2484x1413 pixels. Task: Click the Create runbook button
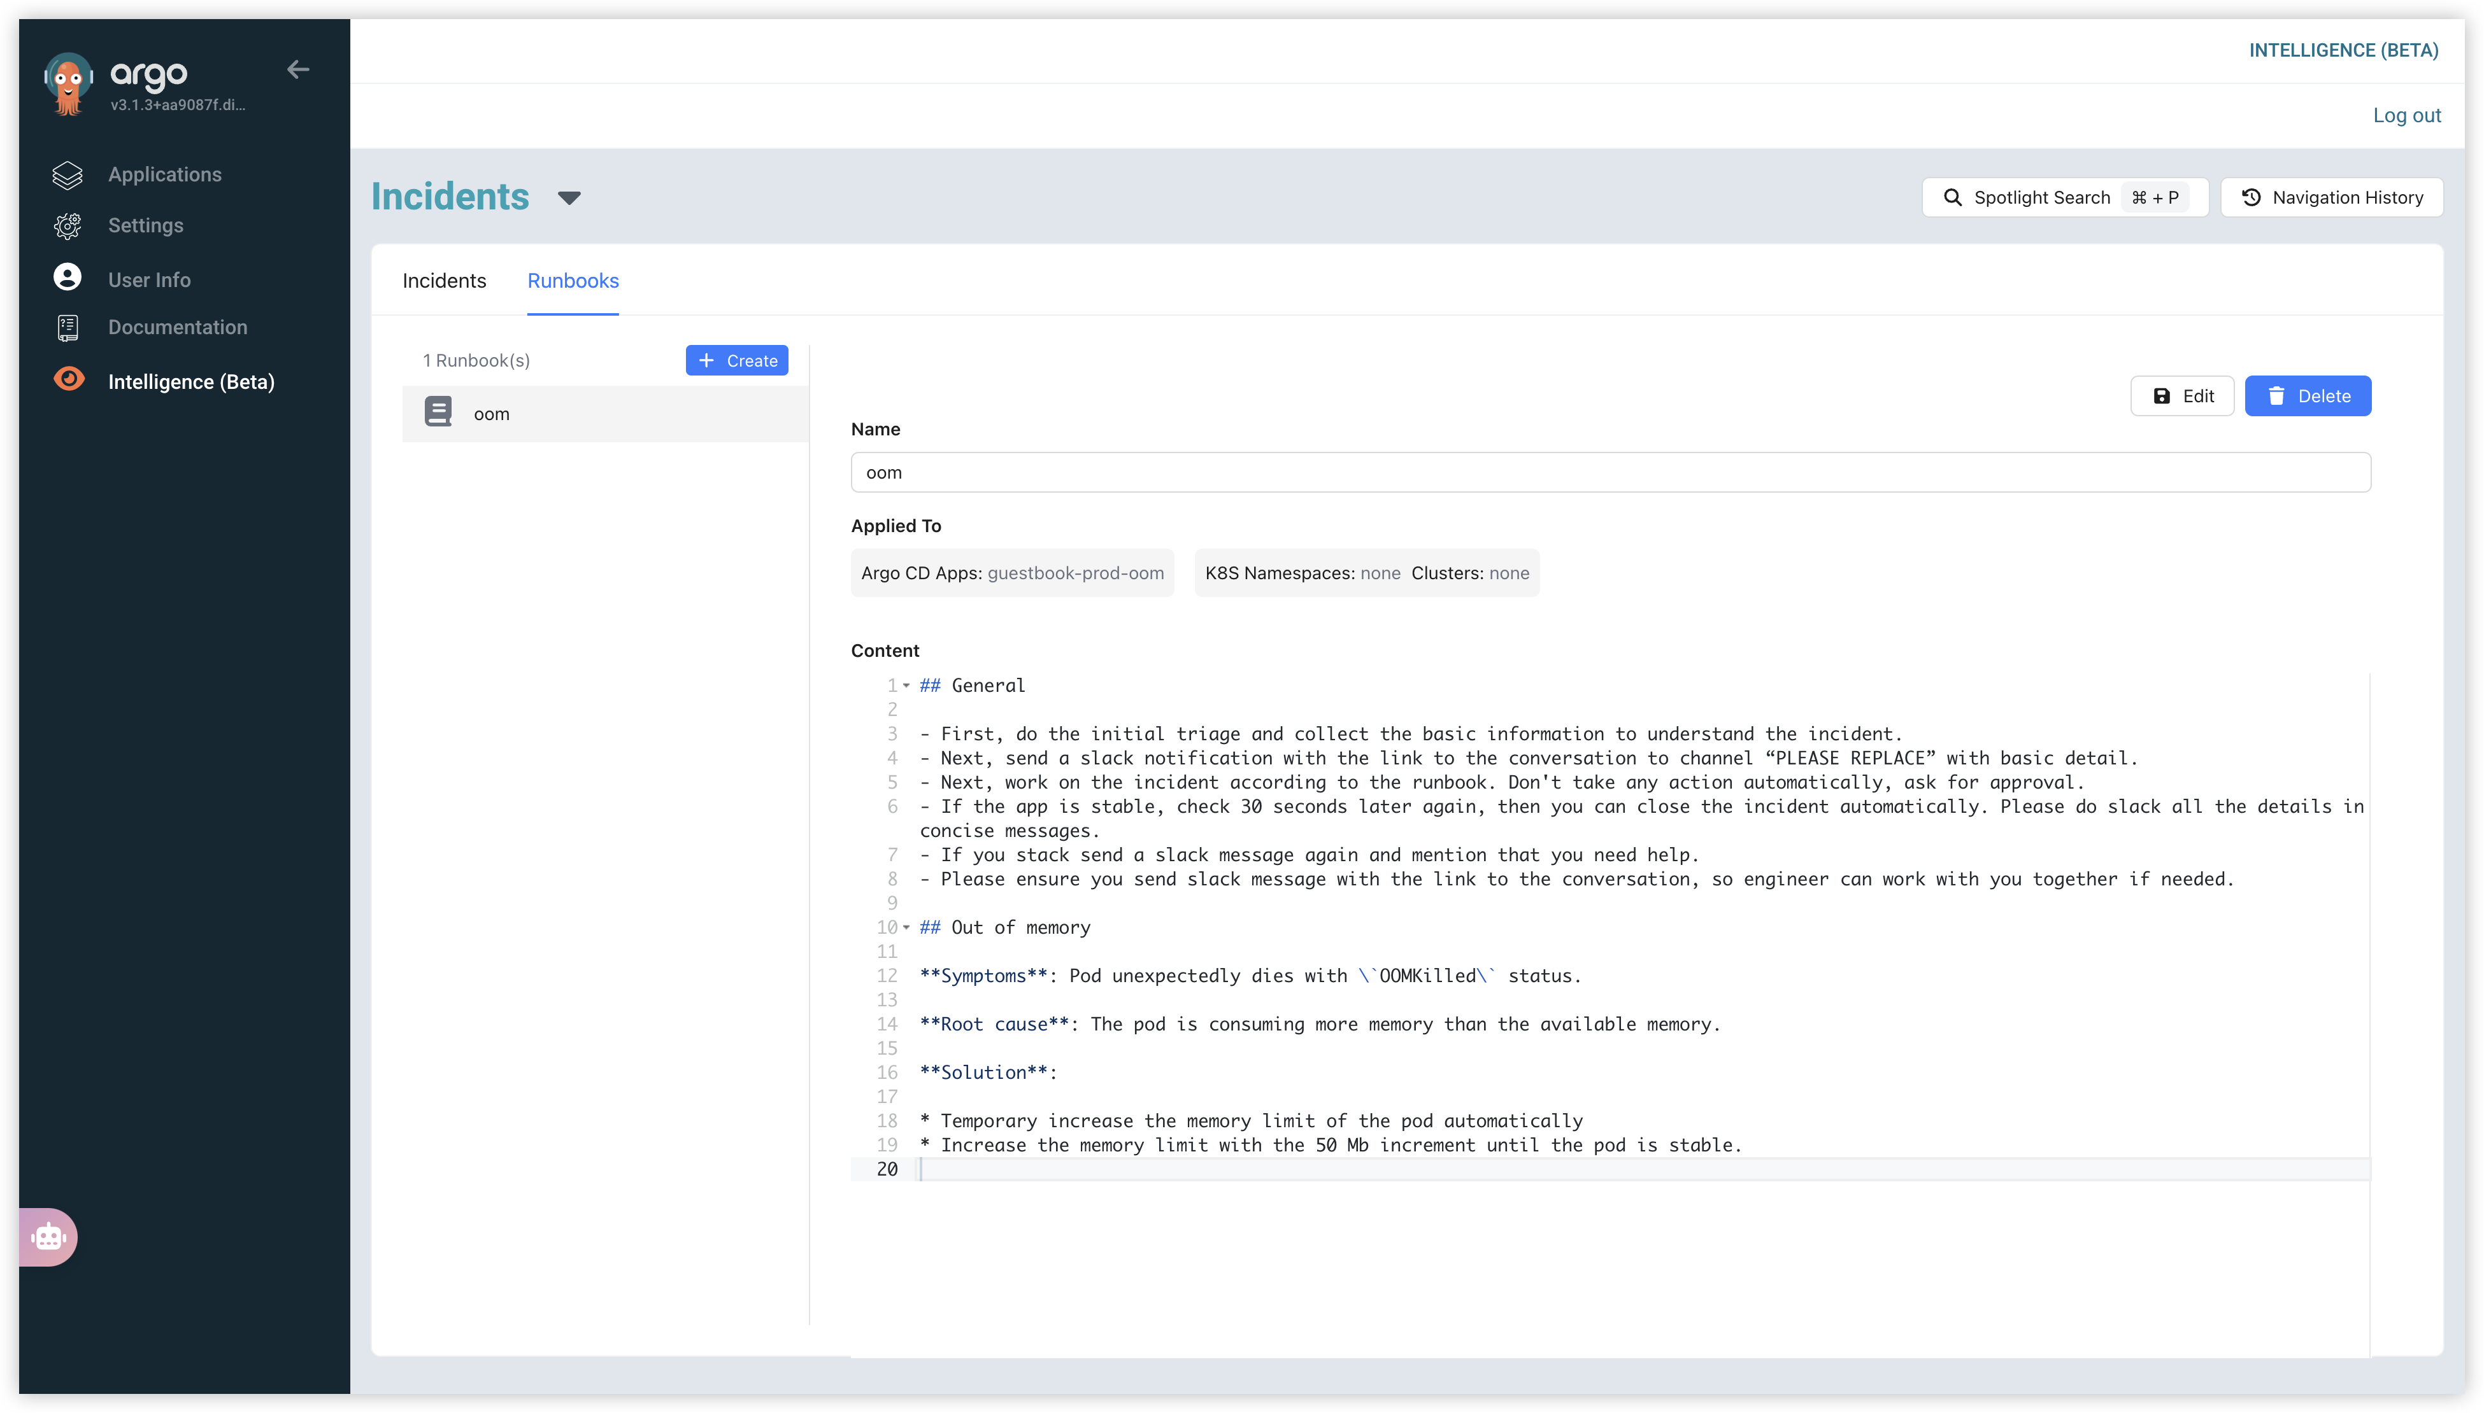[x=737, y=360]
